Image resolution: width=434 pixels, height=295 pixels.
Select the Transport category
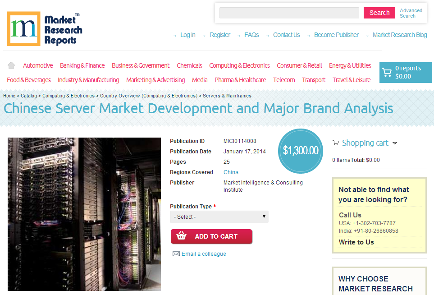[x=314, y=80]
